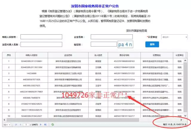The width and height of the screenshot is (191, 129).
Task: Click the total page count 104973
Action: [x=35, y=125]
